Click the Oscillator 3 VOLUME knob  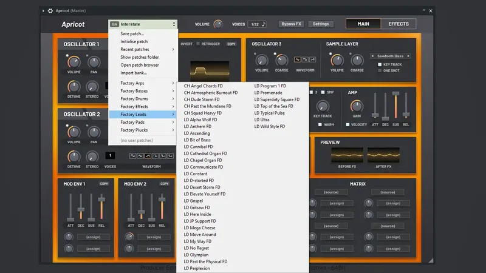(262, 61)
